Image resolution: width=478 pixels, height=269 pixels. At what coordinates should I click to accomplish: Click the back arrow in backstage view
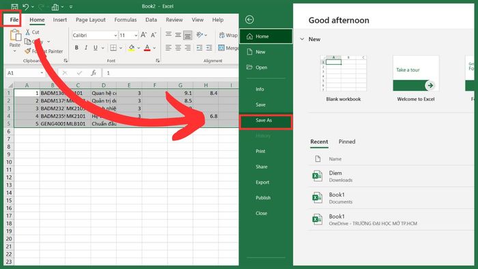point(249,20)
